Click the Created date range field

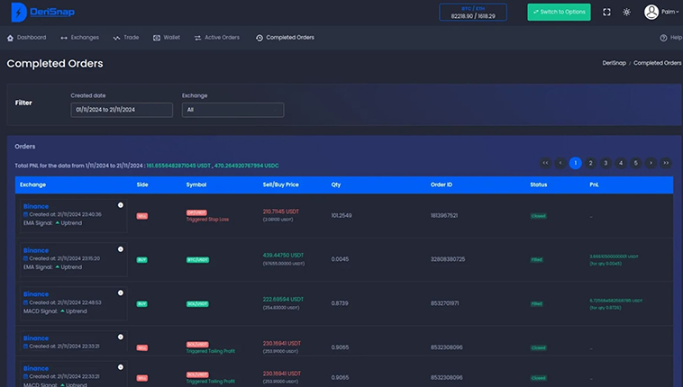122,110
